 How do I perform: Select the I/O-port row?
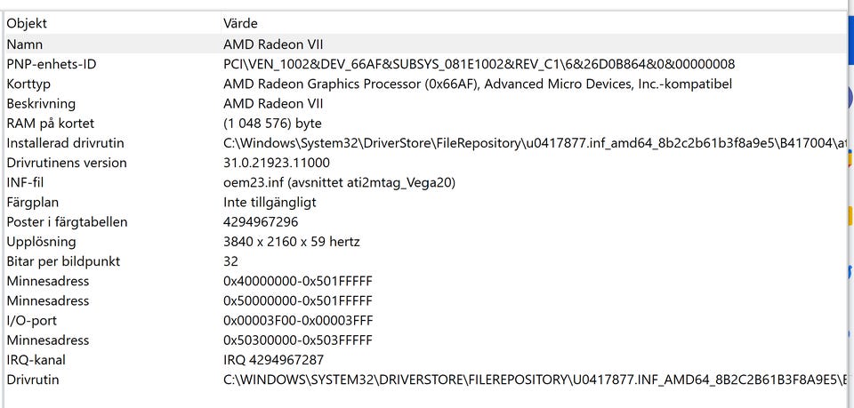pos(31,320)
